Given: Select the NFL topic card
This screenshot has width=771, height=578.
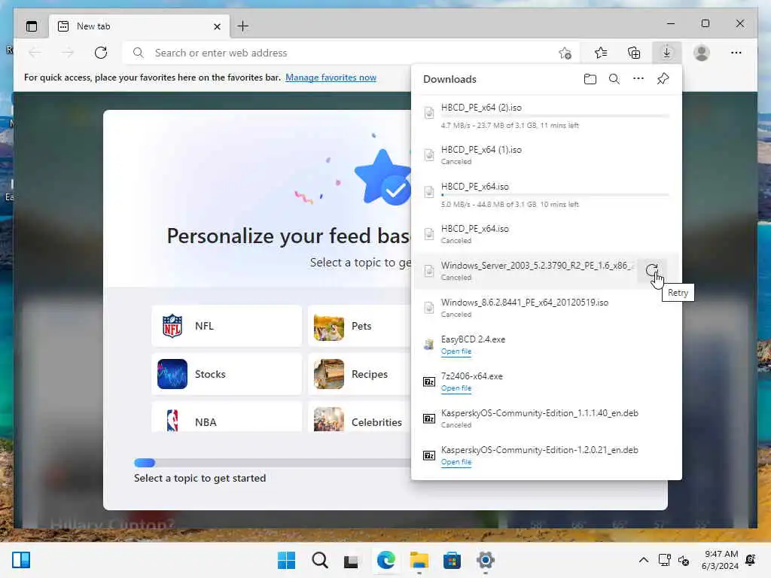Looking at the screenshot, I should [x=226, y=326].
